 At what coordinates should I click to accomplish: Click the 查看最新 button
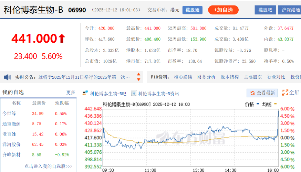point(262,93)
